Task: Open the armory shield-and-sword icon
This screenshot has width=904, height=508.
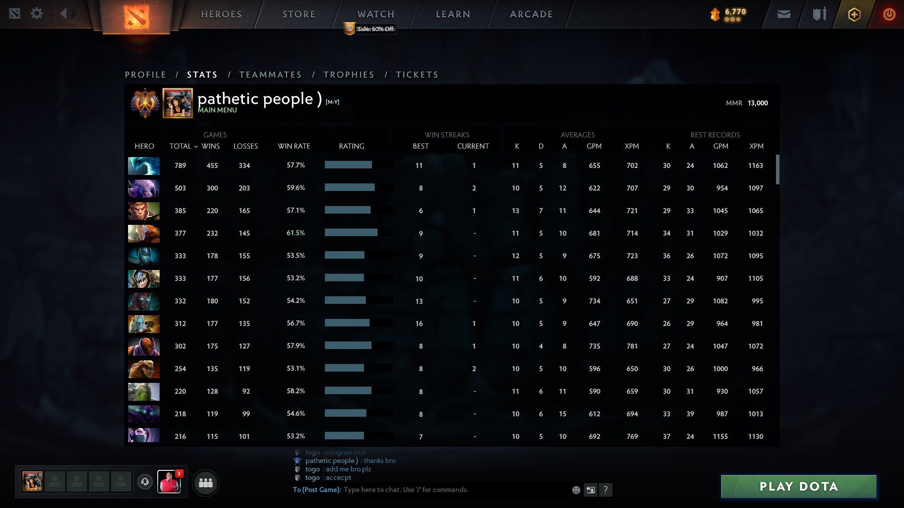Action: tap(819, 14)
